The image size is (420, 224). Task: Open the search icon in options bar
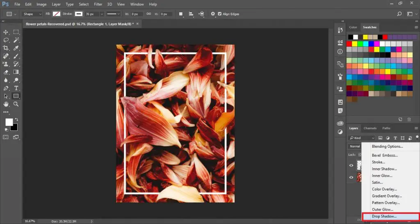(399, 14)
